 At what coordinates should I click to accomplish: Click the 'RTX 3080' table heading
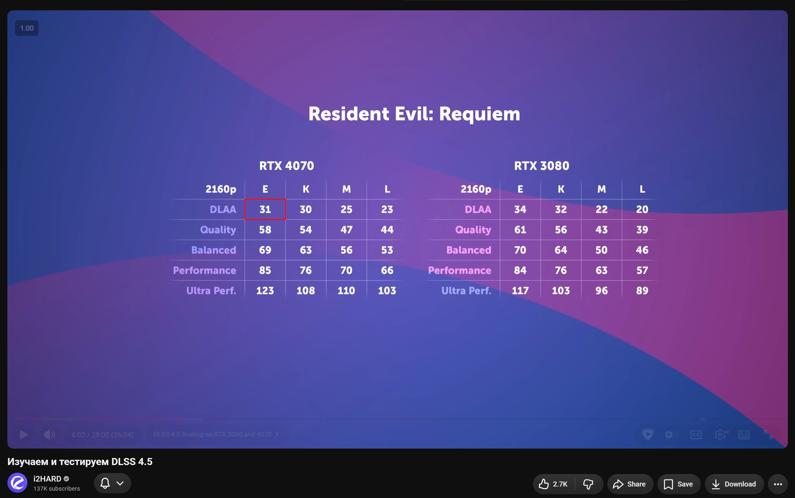(541, 166)
